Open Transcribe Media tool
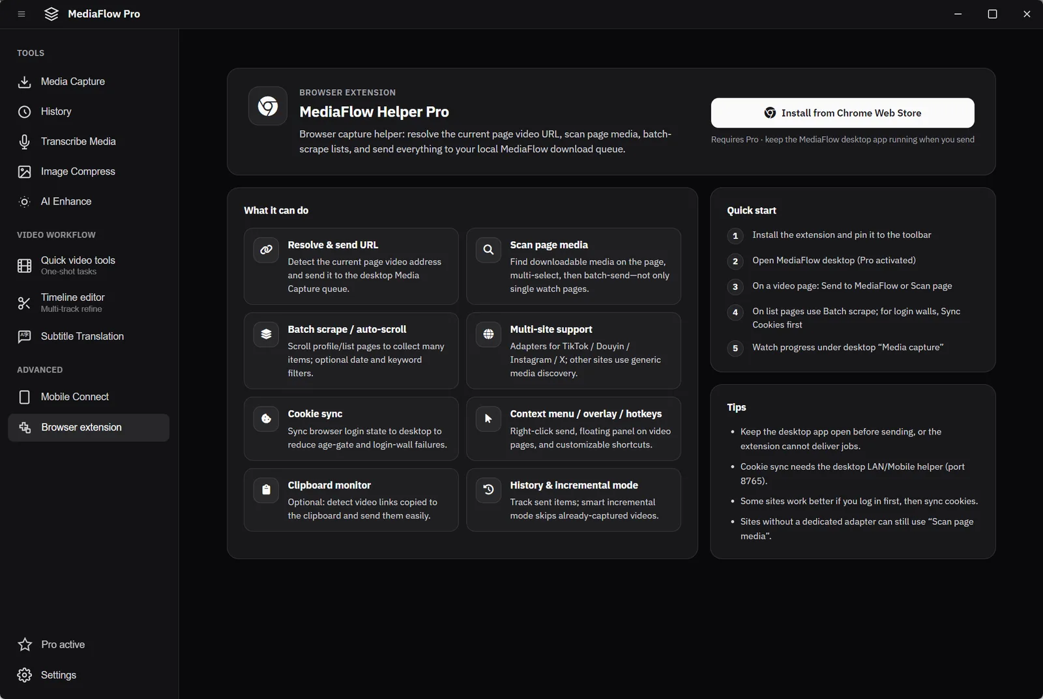The height and width of the screenshot is (699, 1043). pos(89,142)
